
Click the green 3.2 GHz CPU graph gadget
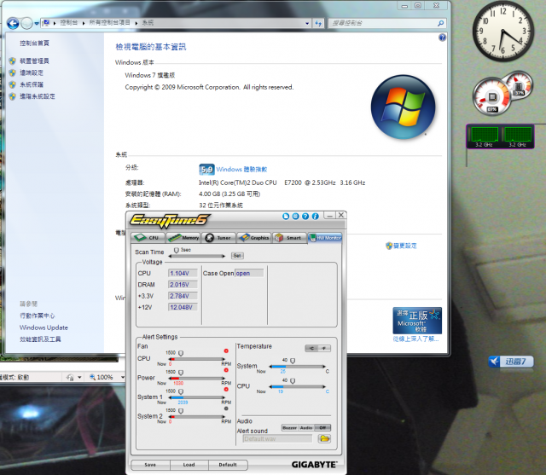click(500, 136)
